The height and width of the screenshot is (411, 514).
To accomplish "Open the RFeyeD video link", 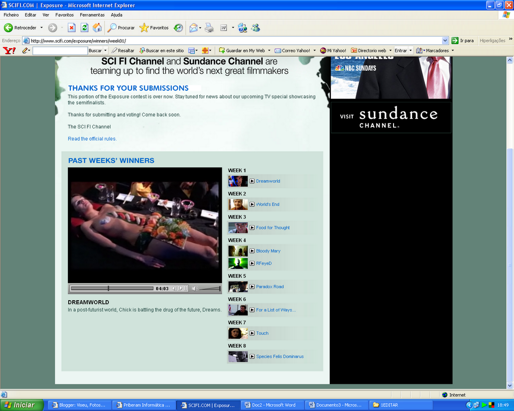I will coord(264,263).
